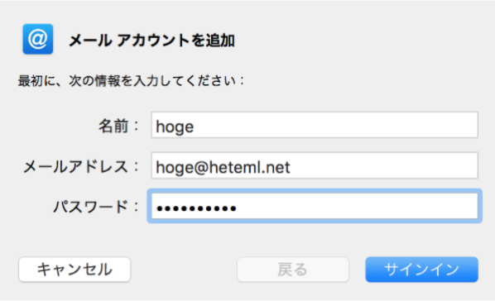The image size is (495, 301).
Task: Click the hoge text in name field
Action: [175, 127]
